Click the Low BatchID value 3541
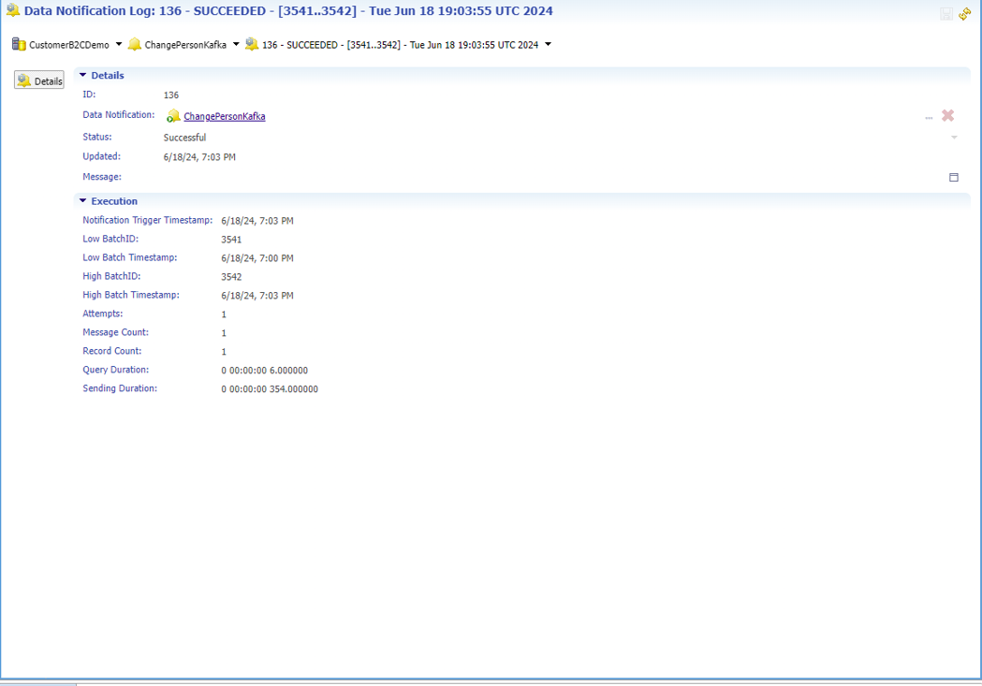982x686 pixels. click(231, 239)
